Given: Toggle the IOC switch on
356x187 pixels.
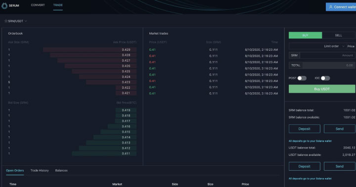Looking at the screenshot, I should click(325, 78).
